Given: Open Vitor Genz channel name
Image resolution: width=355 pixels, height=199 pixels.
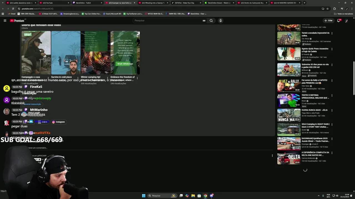Looking at the screenshot, I should coord(306,86).
